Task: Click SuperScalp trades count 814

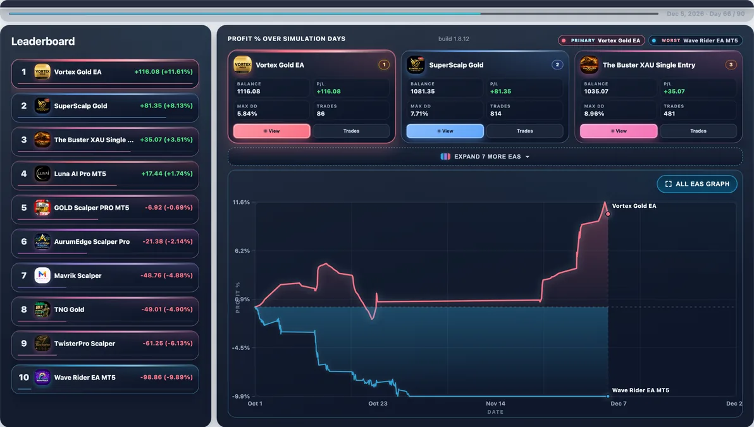Action: [496, 114]
